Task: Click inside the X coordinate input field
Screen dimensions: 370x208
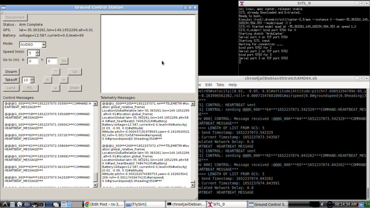Action: tap(32, 61)
